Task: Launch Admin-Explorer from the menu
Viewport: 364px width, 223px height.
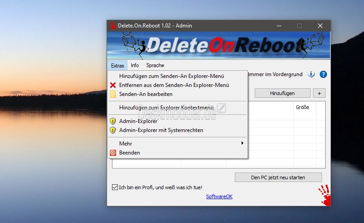Action: pos(178,121)
